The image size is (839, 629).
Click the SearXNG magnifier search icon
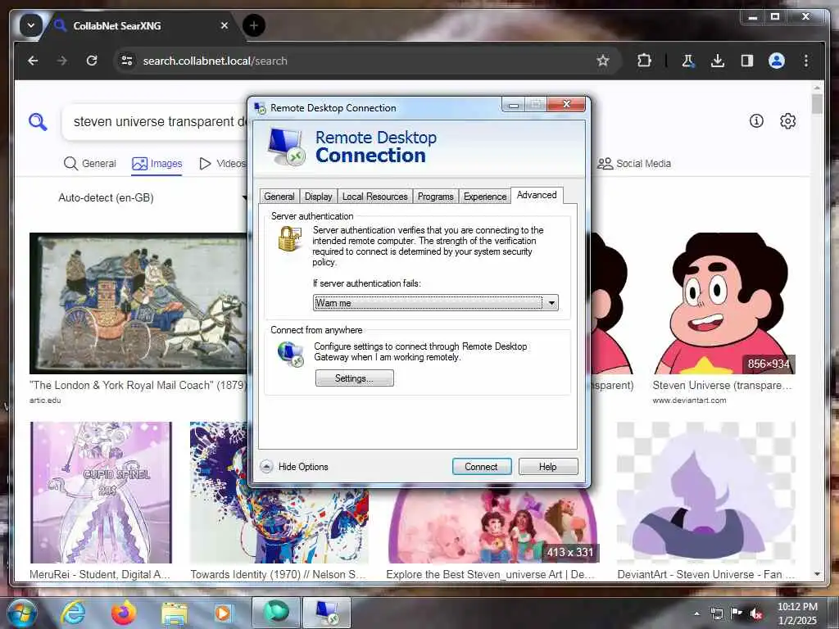[x=38, y=122]
